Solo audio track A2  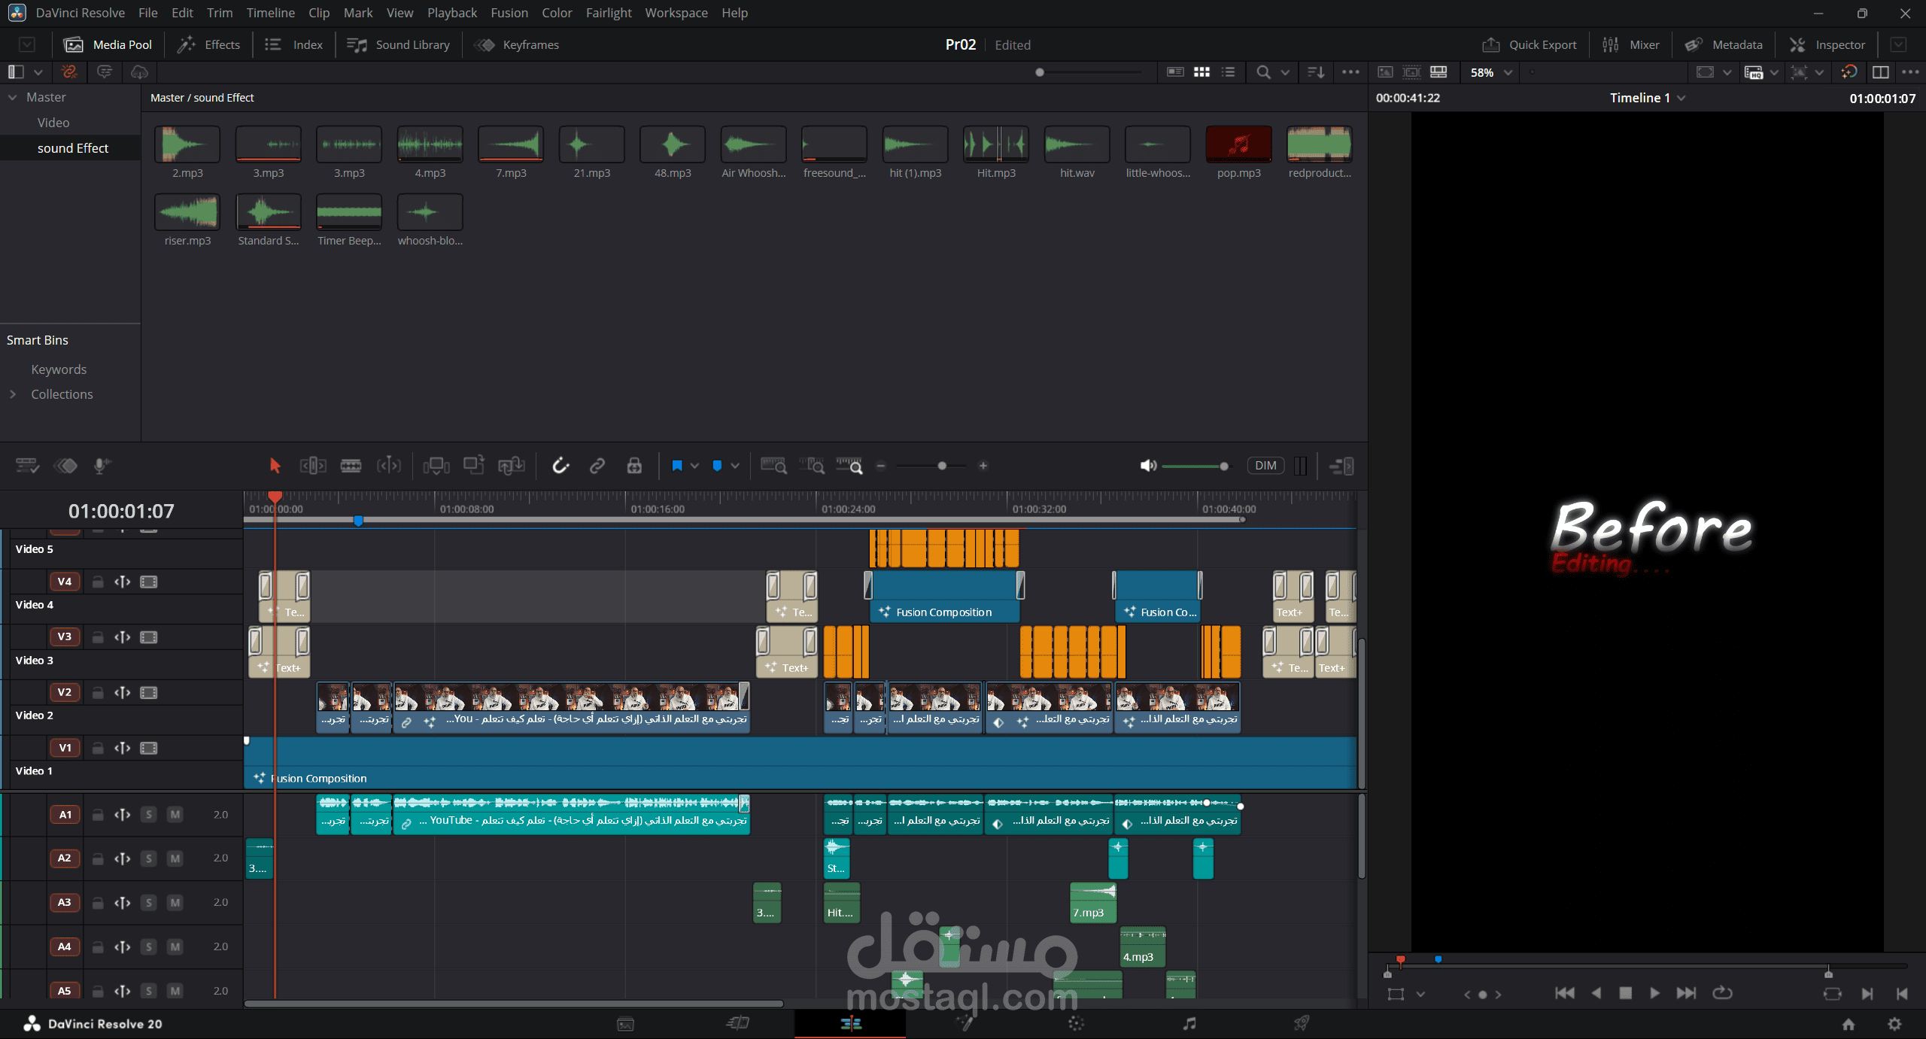[149, 858]
